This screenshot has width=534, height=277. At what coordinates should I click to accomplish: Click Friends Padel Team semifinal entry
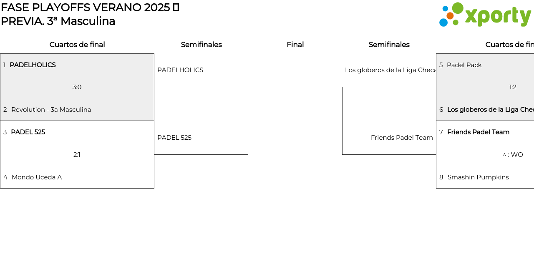pyautogui.click(x=402, y=138)
